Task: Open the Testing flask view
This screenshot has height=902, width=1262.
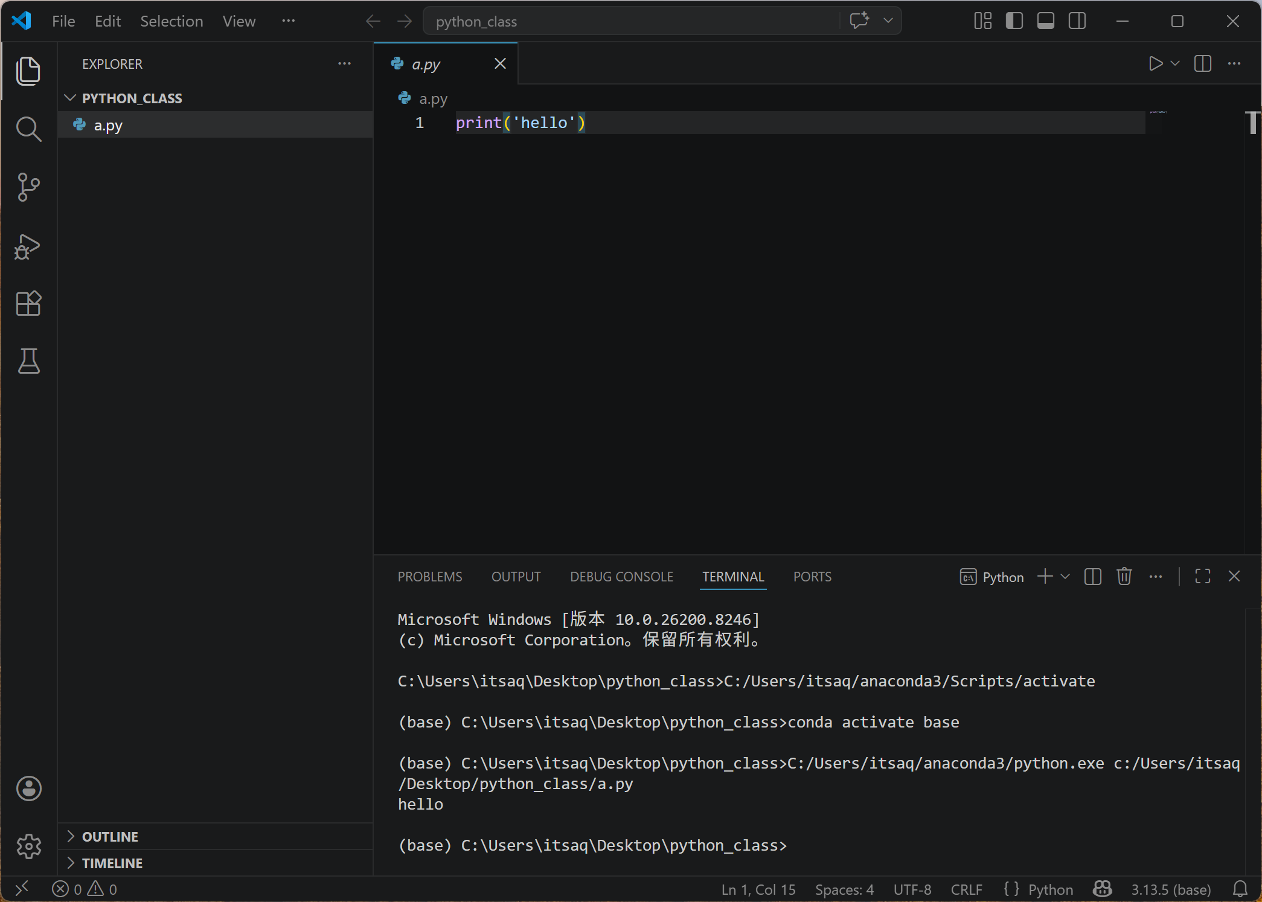Action: pos(28,361)
